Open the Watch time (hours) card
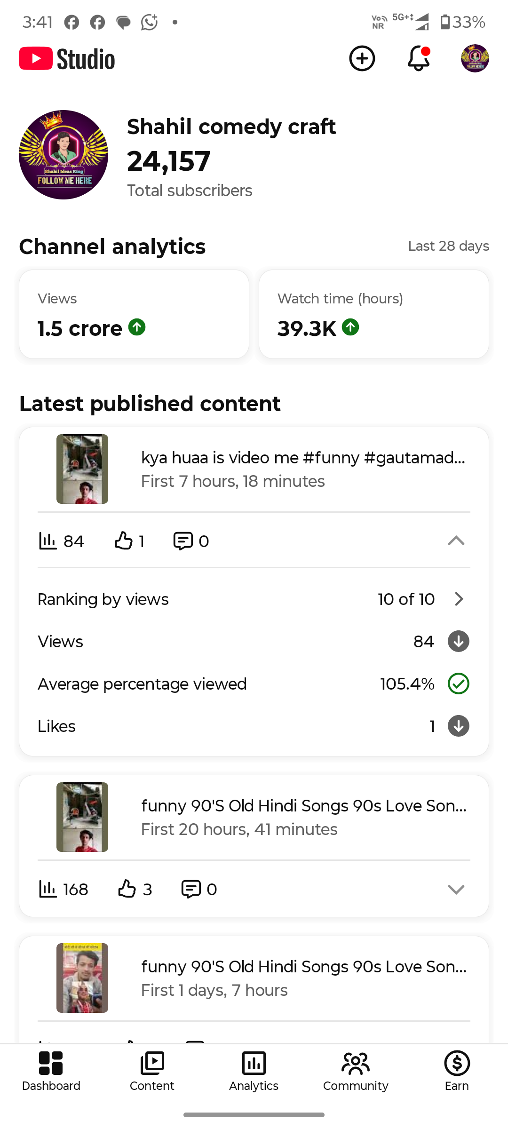 coord(374,314)
